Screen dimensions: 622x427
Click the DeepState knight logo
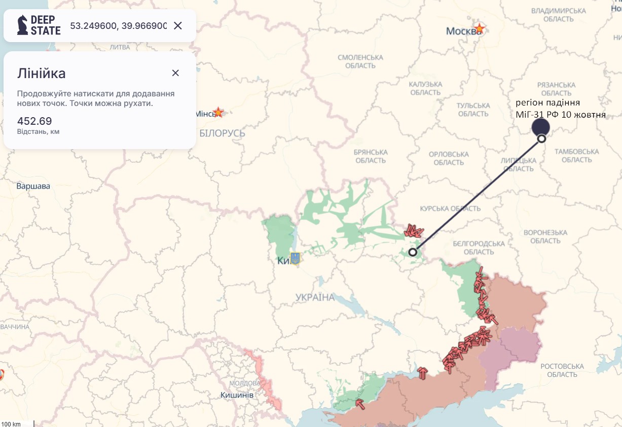(23, 25)
